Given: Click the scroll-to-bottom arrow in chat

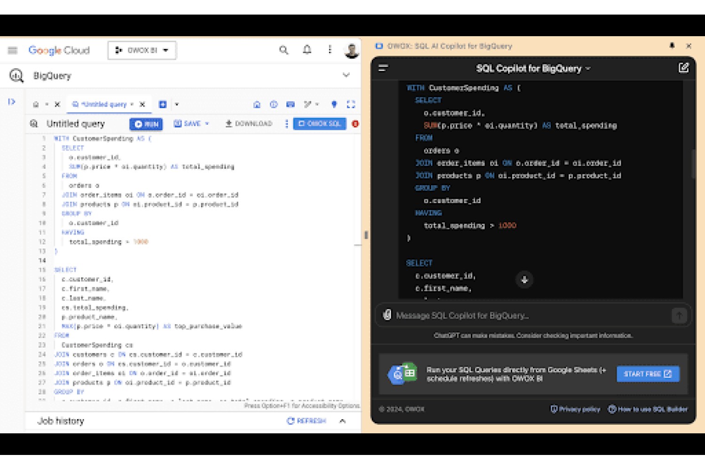Looking at the screenshot, I should coord(525,280).
